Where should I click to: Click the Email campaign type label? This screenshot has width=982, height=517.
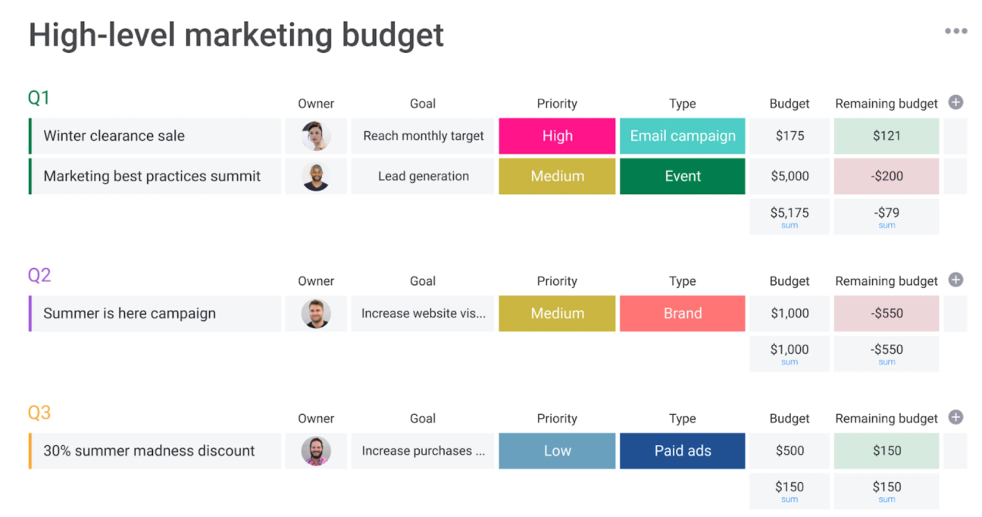point(682,136)
